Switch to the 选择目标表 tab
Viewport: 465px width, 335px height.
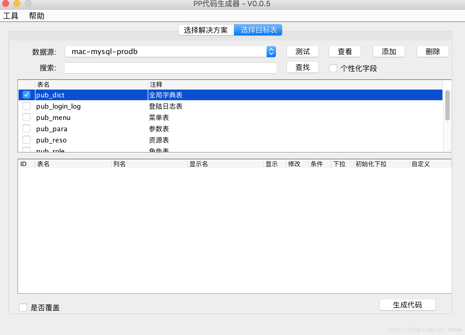(x=258, y=30)
